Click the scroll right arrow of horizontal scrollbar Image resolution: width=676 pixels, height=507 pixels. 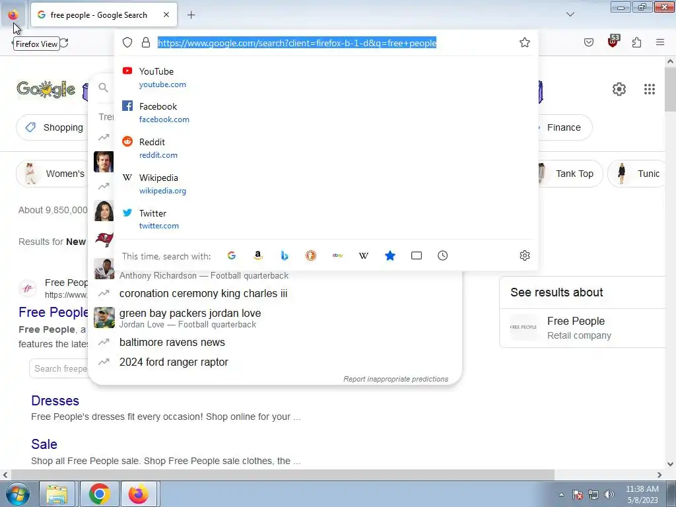coord(659,475)
